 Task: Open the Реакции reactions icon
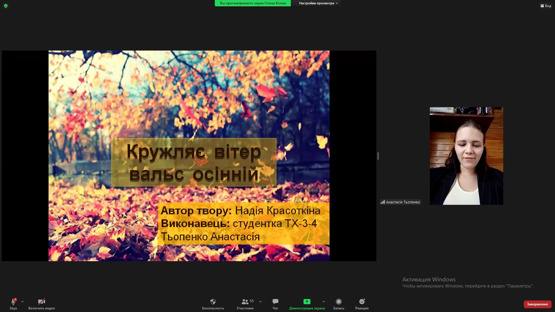362,302
